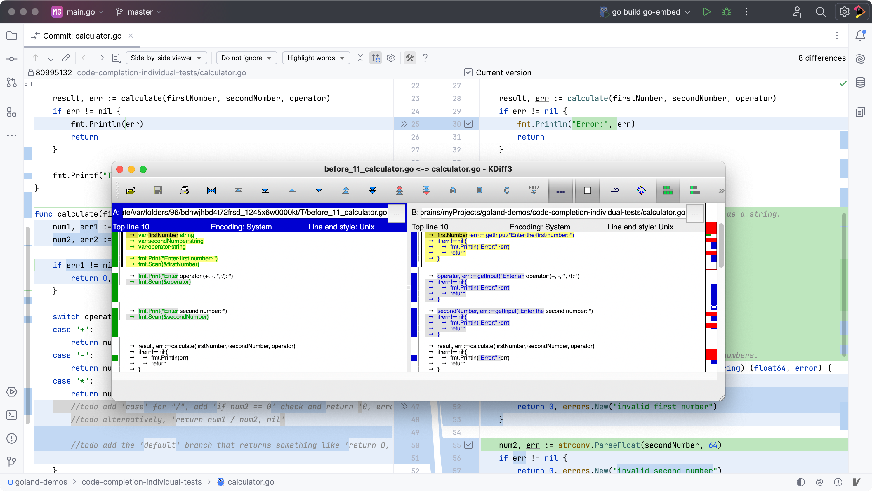The image size is (872, 491).
Task: Enable the current version checkbox on right panel
Action: [468, 72]
